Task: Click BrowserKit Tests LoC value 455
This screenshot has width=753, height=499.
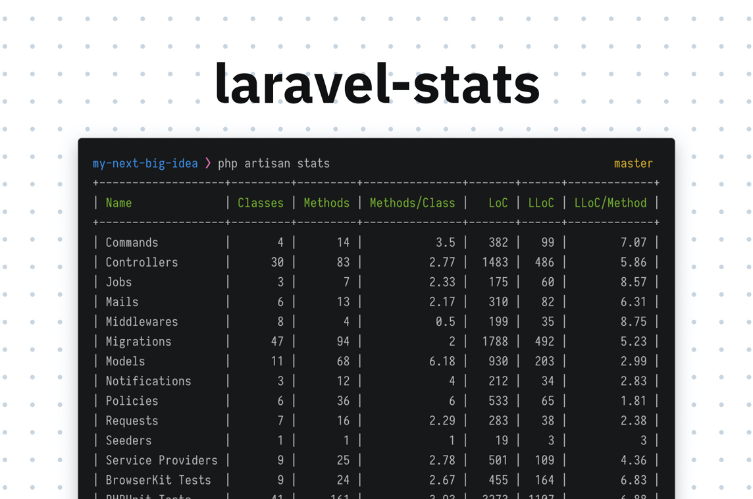Action: pyautogui.click(x=498, y=480)
